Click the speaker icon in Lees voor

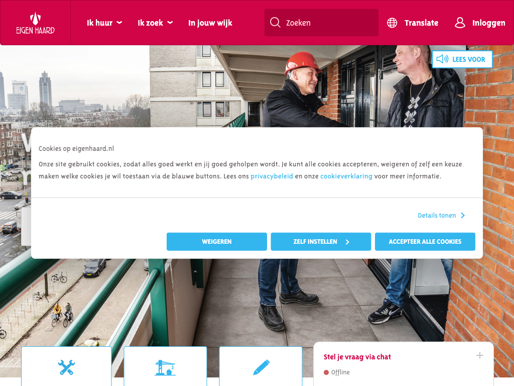point(442,59)
